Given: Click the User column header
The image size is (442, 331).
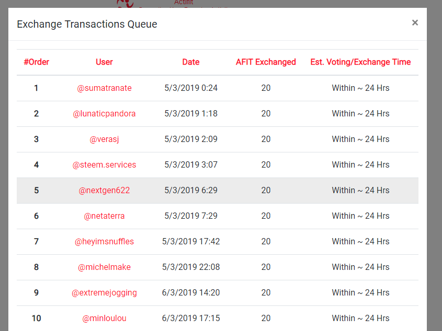Looking at the screenshot, I should coord(104,62).
